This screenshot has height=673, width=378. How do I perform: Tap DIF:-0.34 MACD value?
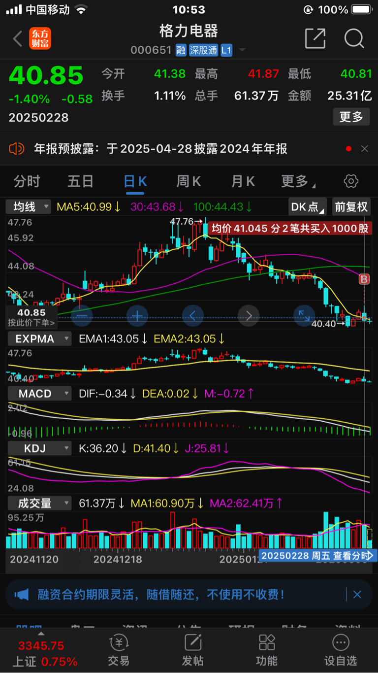[x=108, y=394]
